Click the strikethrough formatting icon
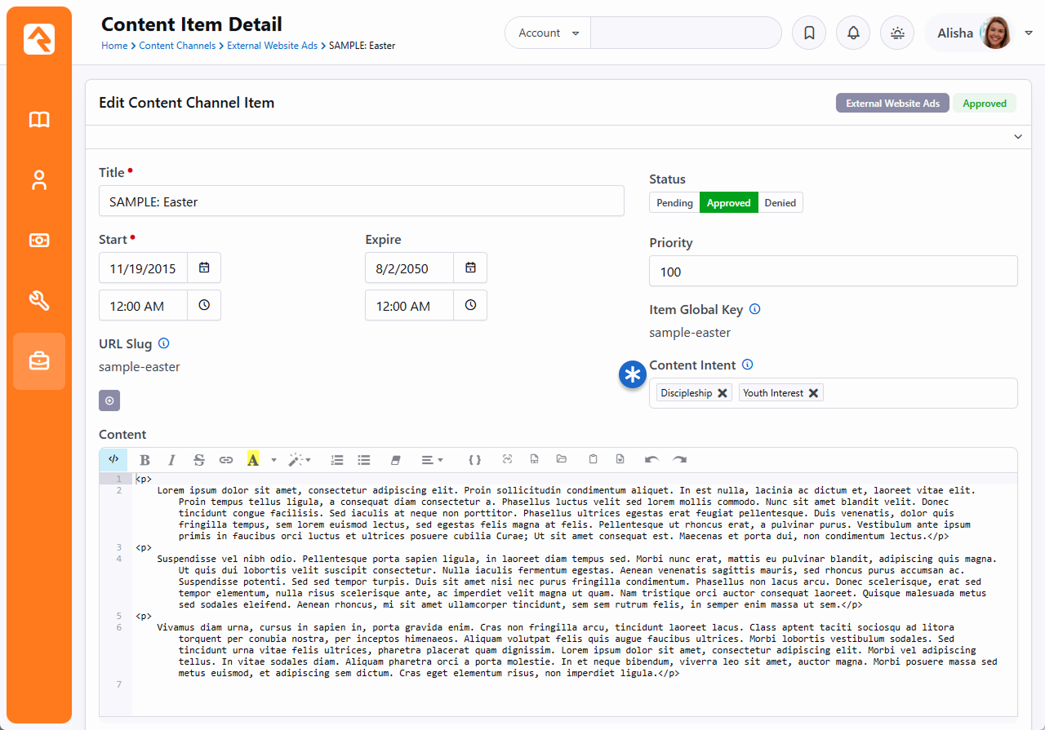The width and height of the screenshot is (1045, 730). 198,460
